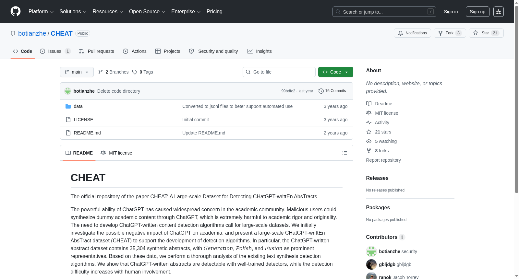The height and width of the screenshot is (279, 519).
Task: Open the Open Source menu
Action: coord(147,12)
